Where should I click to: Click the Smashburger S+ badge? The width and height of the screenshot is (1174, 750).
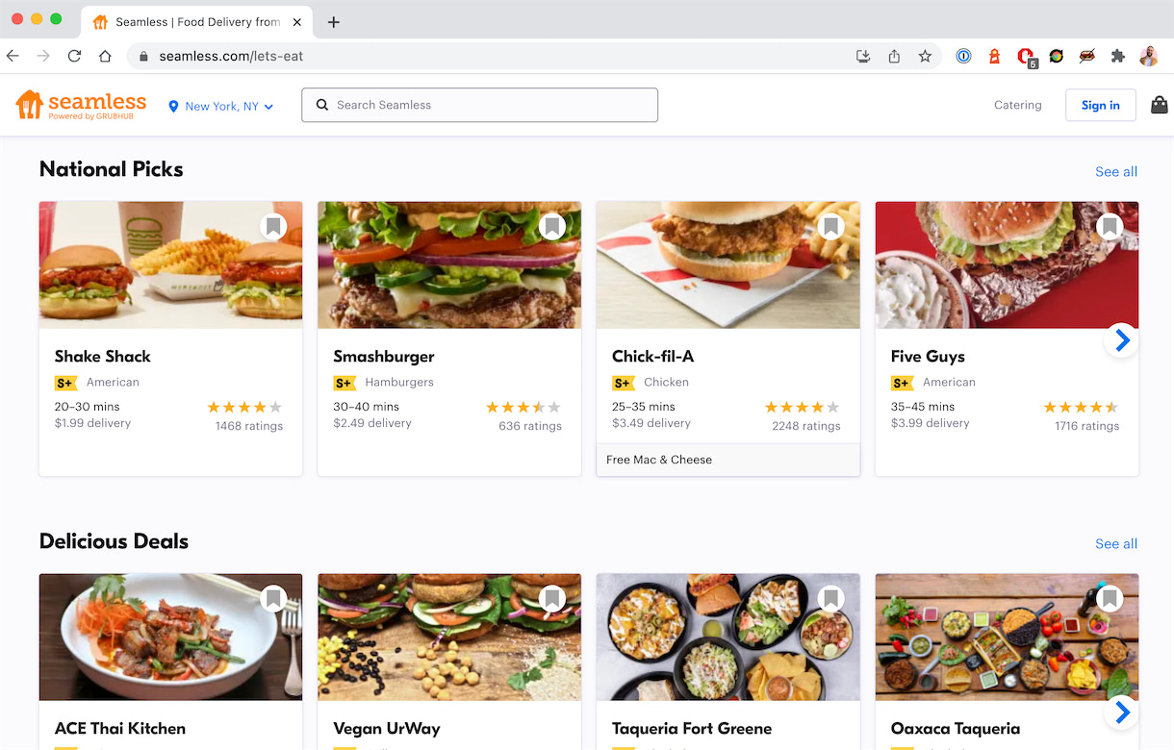[345, 383]
